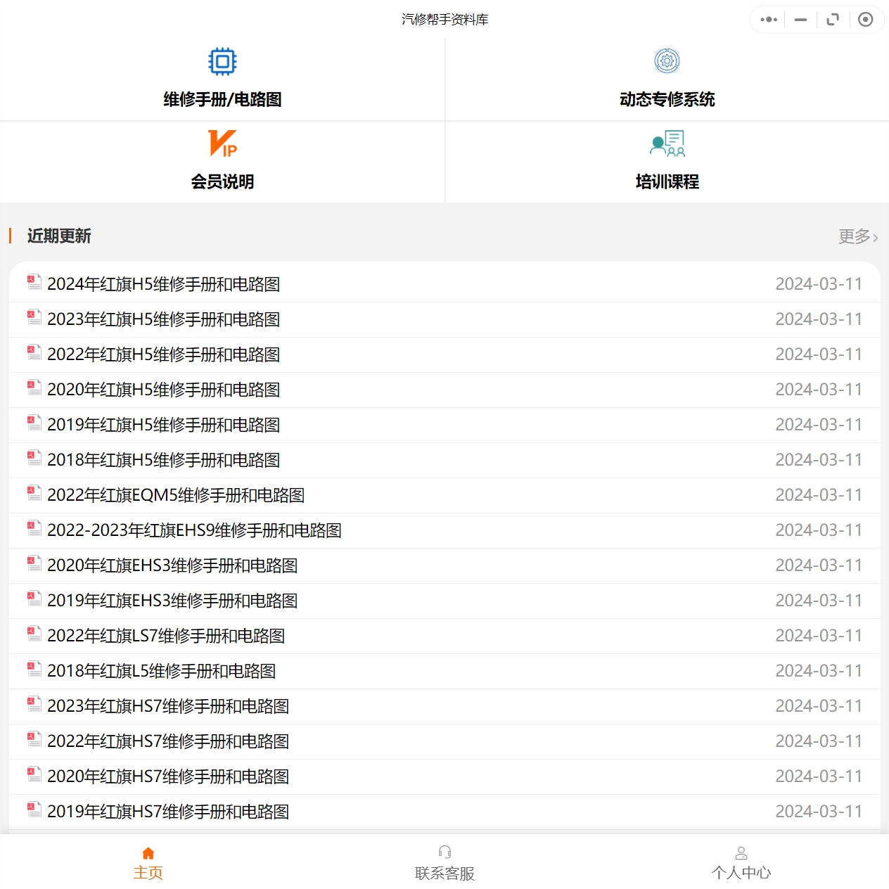889x889 pixels.
Task: Click the 主页 home icon
Action: pyautogui.click(x=148, y=852)
